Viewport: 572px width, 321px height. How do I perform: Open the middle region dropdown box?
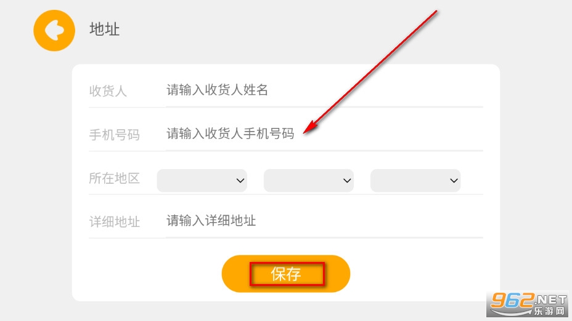coord(309,180)
